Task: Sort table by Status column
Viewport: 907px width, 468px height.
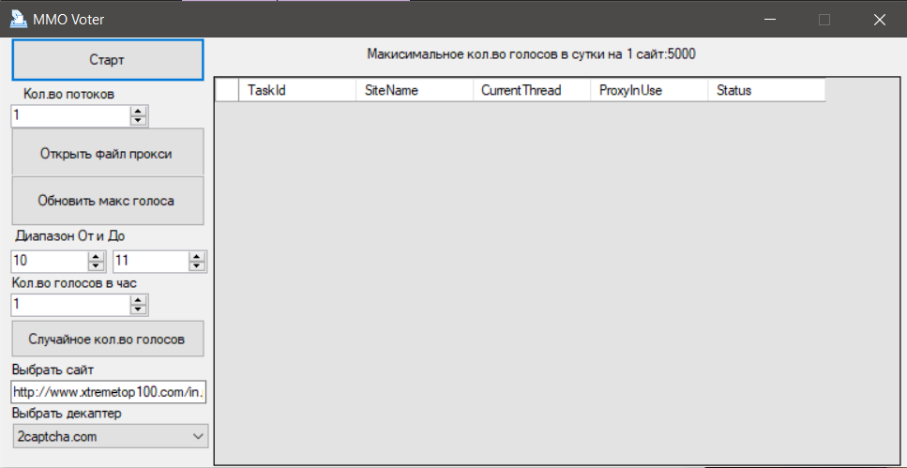Action: (765, 90)
